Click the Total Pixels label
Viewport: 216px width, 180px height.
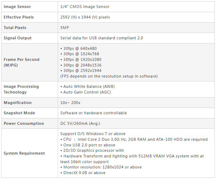click(x=15, y=28)
